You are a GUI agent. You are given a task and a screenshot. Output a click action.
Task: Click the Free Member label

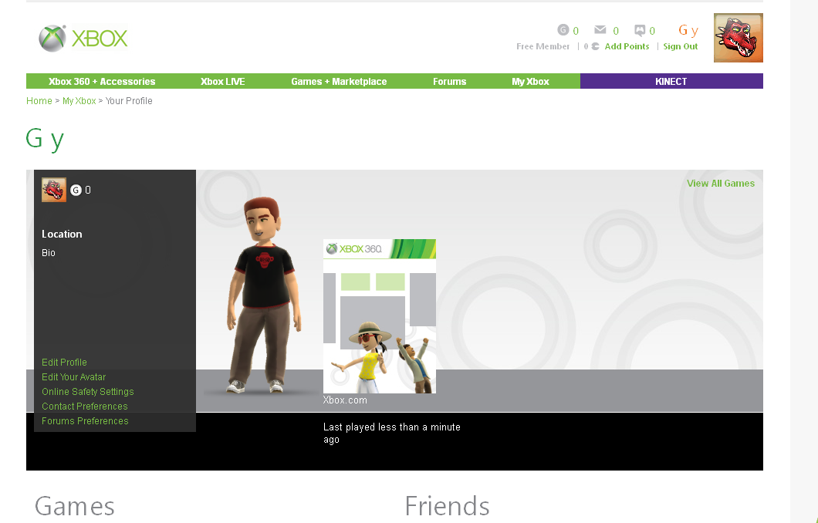[543, 46]
